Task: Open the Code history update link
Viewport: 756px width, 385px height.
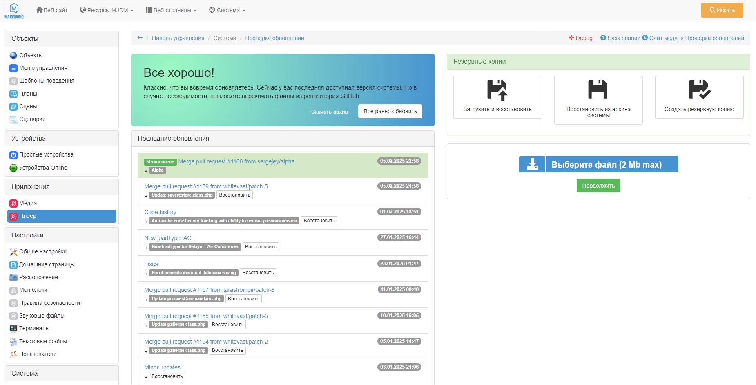Action: coord(160,212)
